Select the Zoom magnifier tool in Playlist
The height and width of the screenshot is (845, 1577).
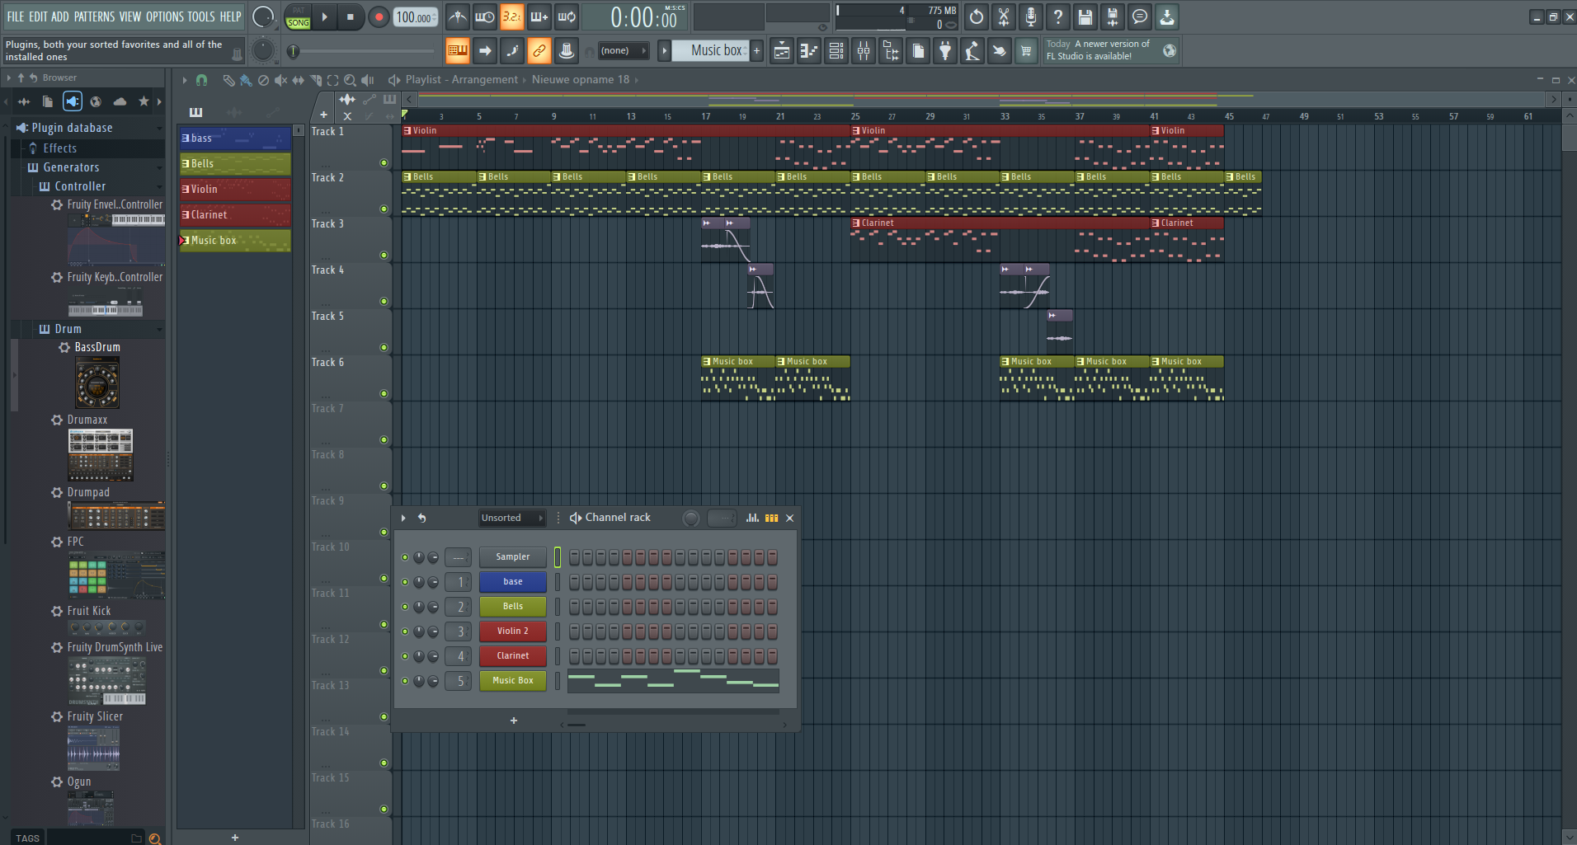pyautogui.click(x=350, y=80)
